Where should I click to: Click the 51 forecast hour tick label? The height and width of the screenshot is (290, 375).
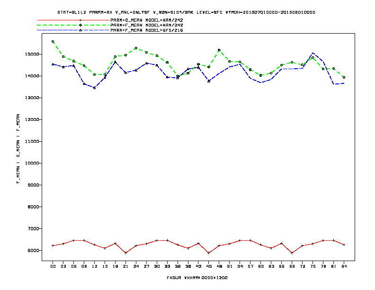[x=230, y=266]
